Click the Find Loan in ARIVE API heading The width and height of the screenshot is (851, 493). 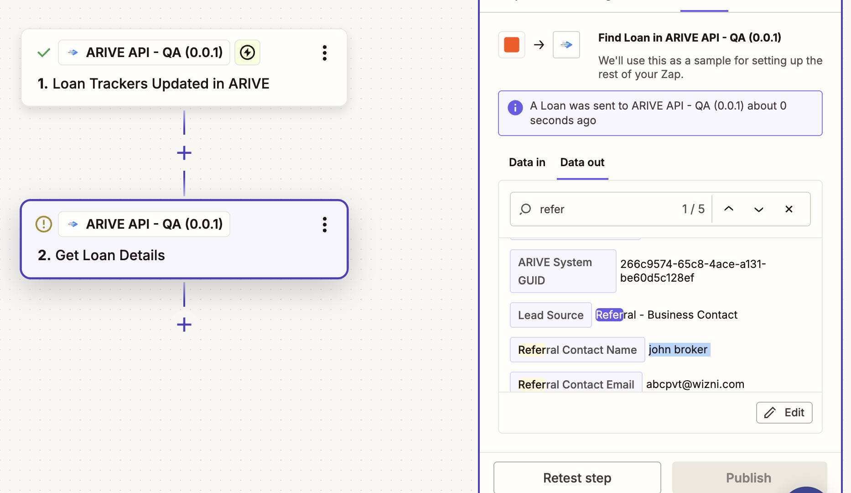tap(690, 37)
